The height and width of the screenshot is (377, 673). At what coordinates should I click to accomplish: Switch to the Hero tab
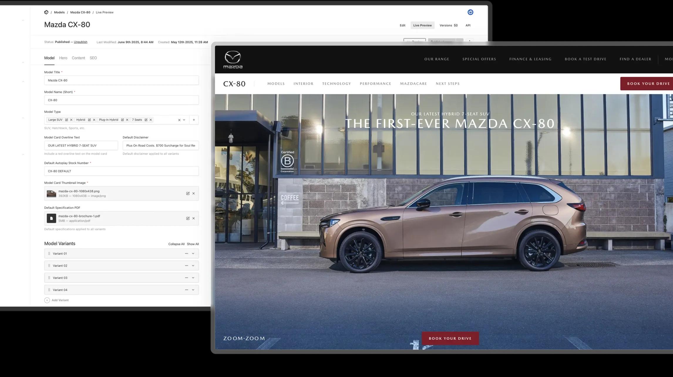pyautogui.click(x=63, y=58)
